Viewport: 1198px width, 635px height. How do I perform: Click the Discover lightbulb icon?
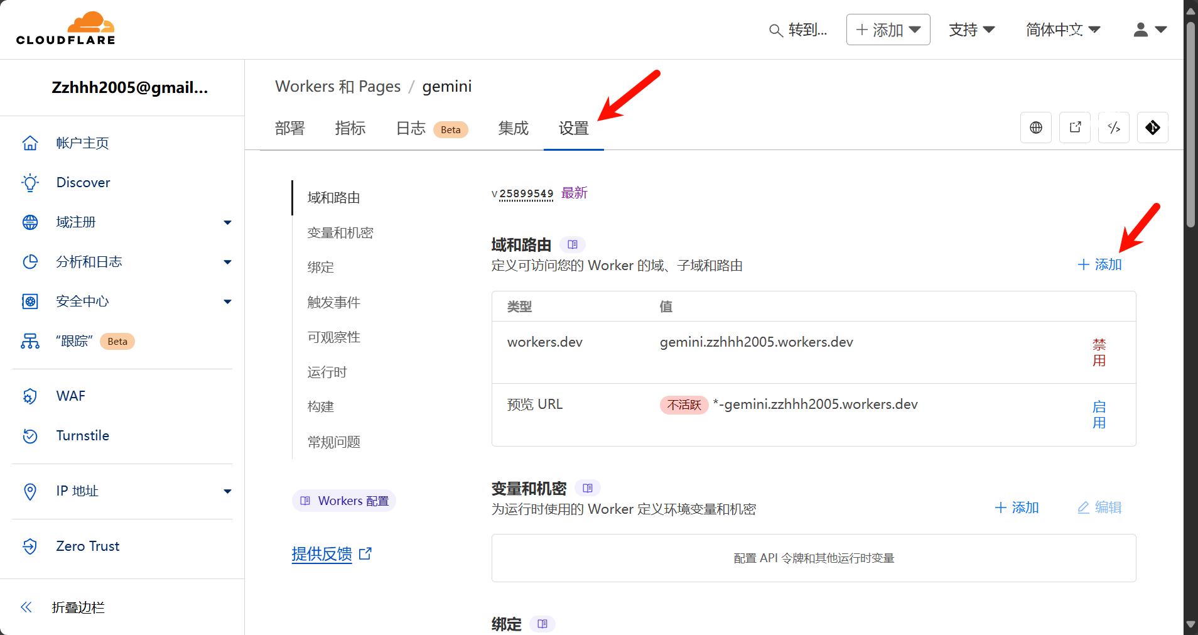coord(30,183)
